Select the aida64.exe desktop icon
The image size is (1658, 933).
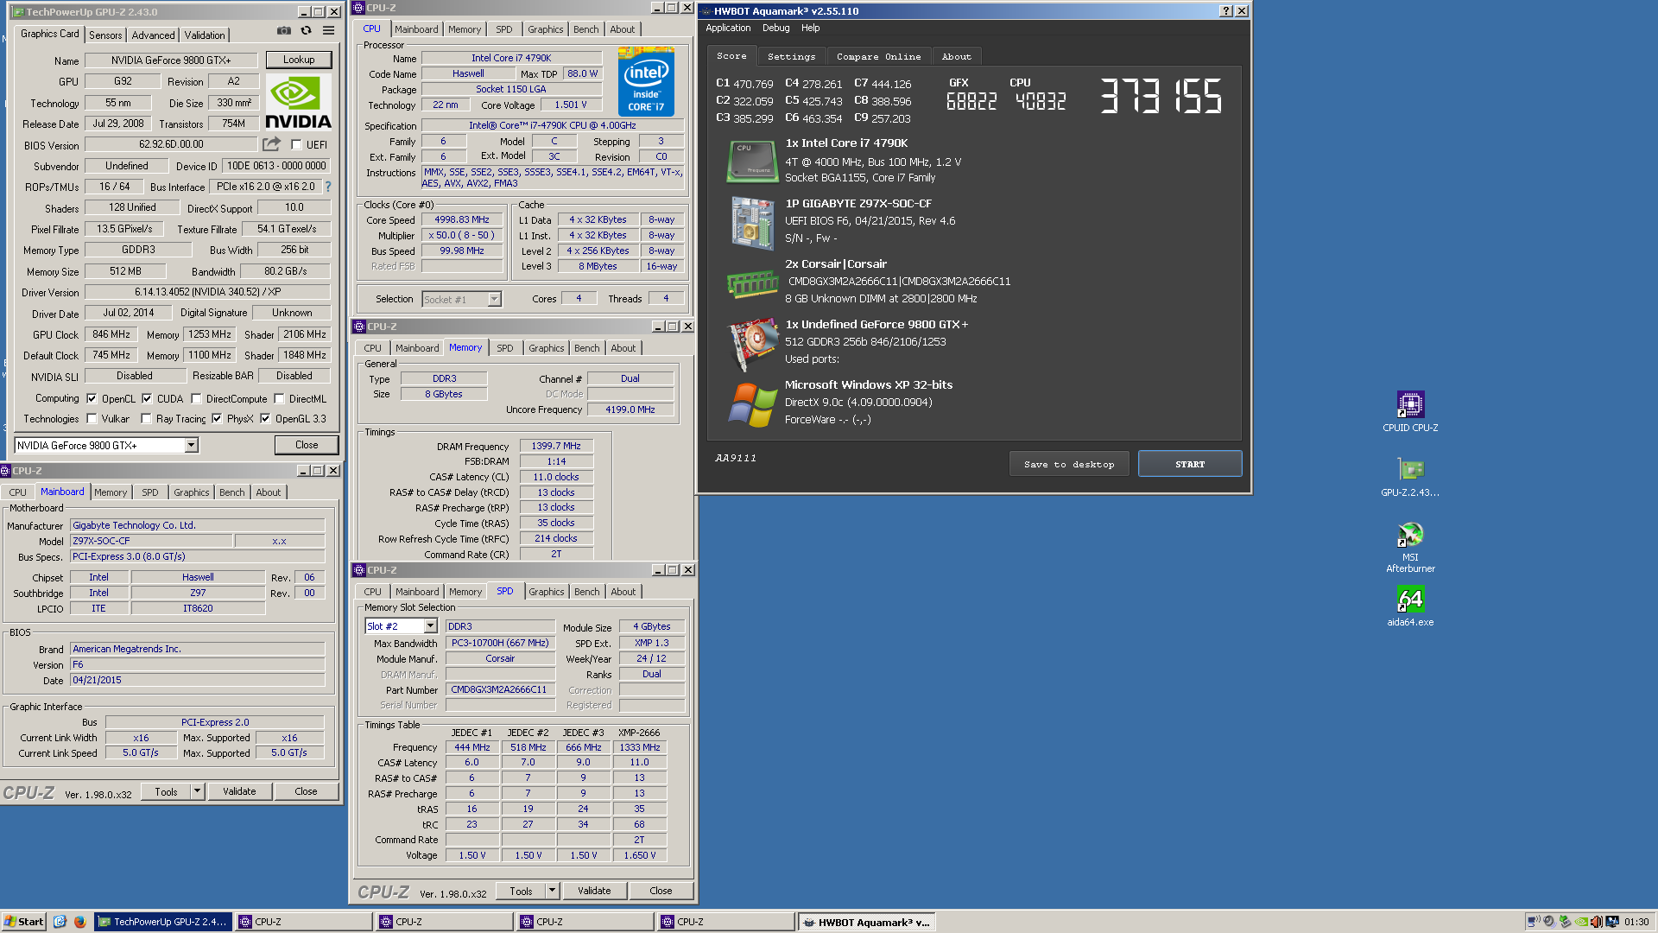click(x=1410, y=606)
